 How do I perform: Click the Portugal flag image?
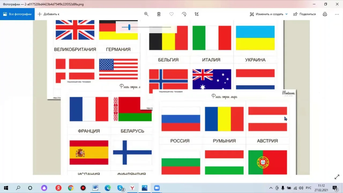click(268, 162)
